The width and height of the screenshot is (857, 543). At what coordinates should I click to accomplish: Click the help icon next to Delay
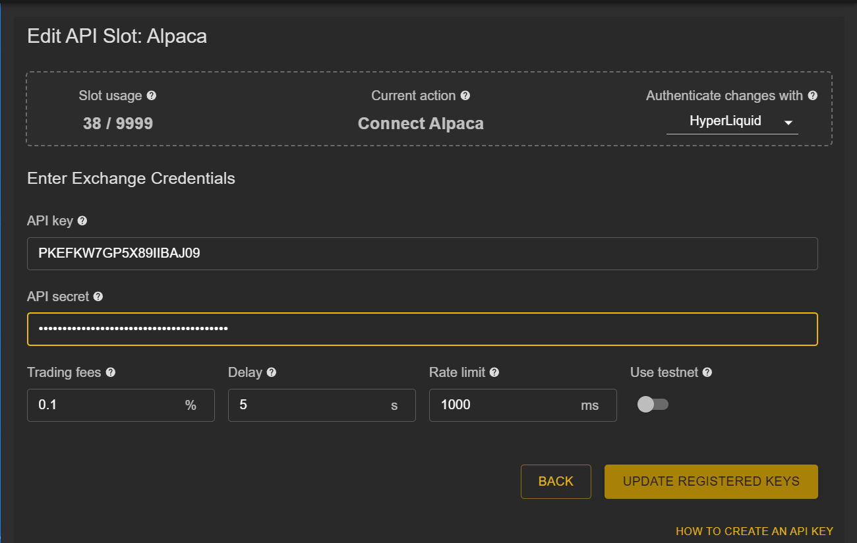tap(272, 372)
